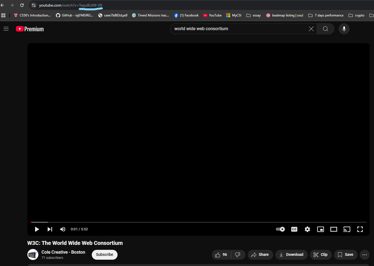Open the YouTube bookmark
The image size is (374, 266).
click(x=212, y=15)
